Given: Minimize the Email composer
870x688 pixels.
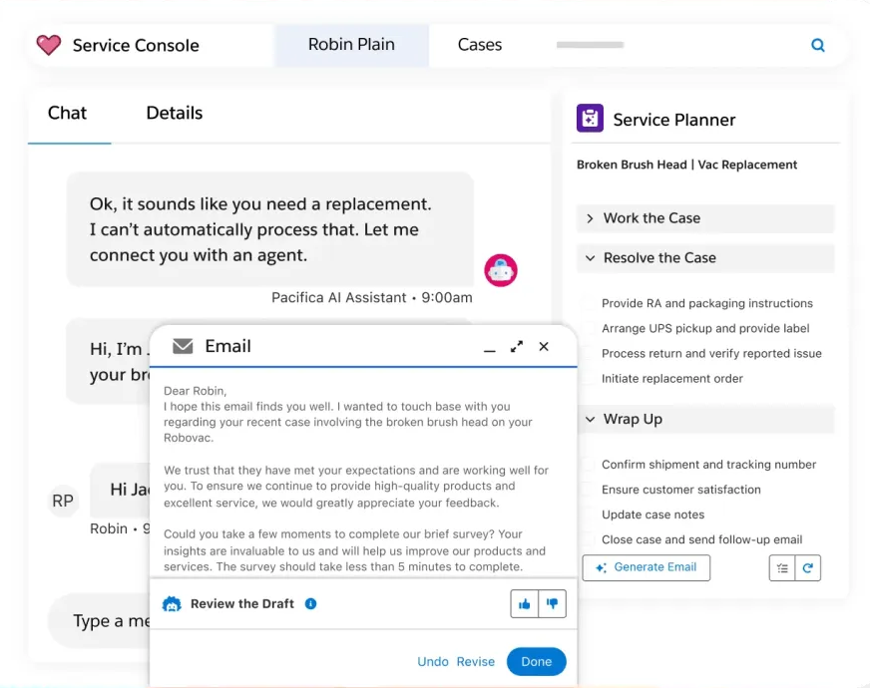Looking at the screenshot, I should pos(489,350).
